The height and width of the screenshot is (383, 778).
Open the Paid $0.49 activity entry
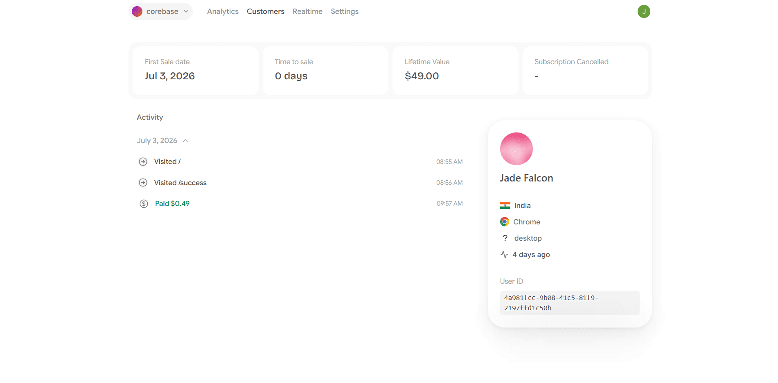coord(172,204)
